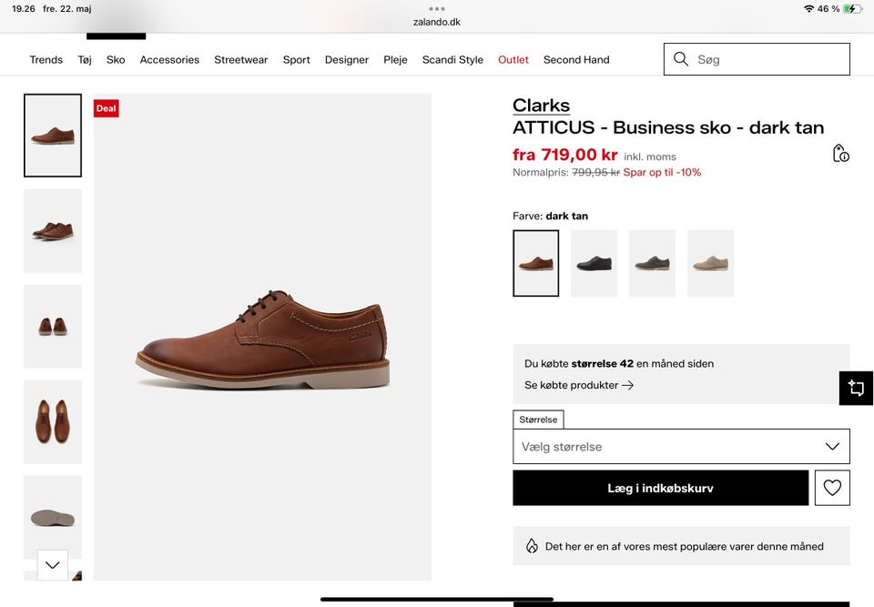Open the Clarks brand link
874x607 pixels.
pos(541,106)
